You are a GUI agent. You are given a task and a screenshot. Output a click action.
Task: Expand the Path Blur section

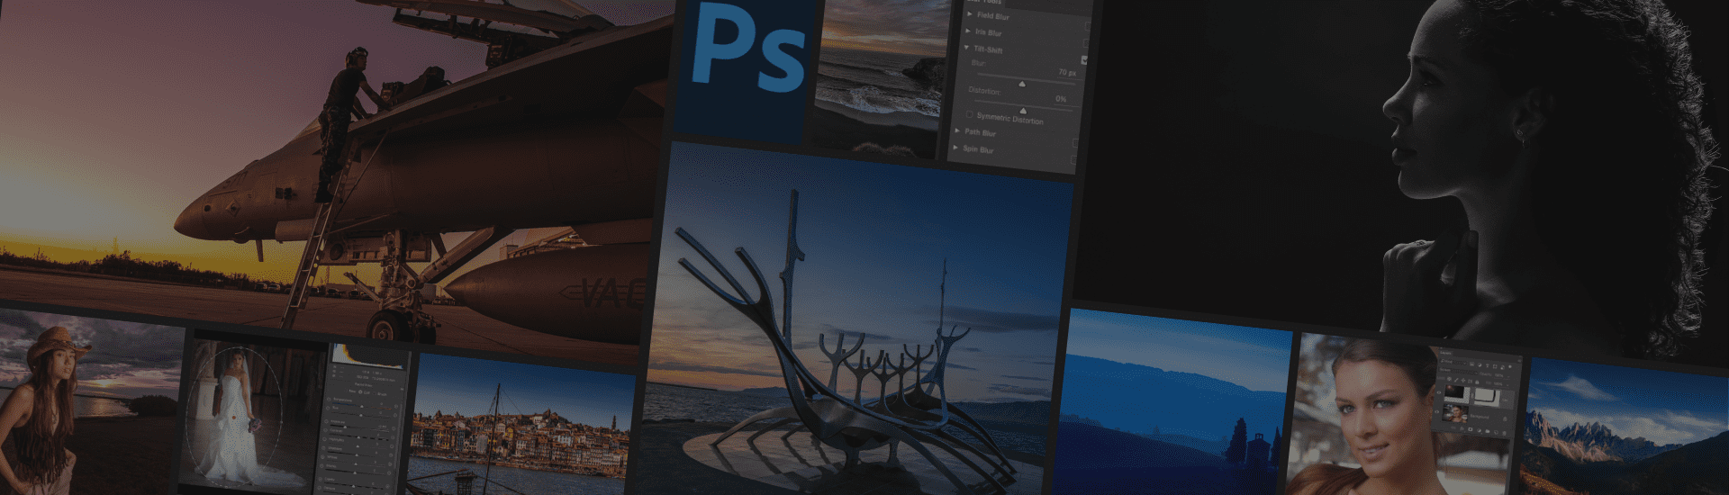coord(957,130)
